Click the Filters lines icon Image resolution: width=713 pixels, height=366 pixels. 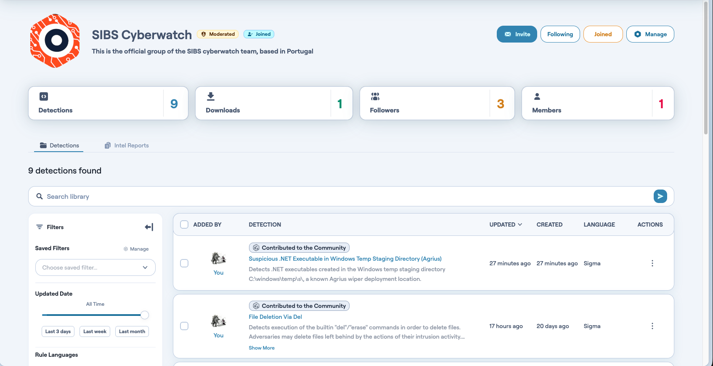[x=40, y=227]
